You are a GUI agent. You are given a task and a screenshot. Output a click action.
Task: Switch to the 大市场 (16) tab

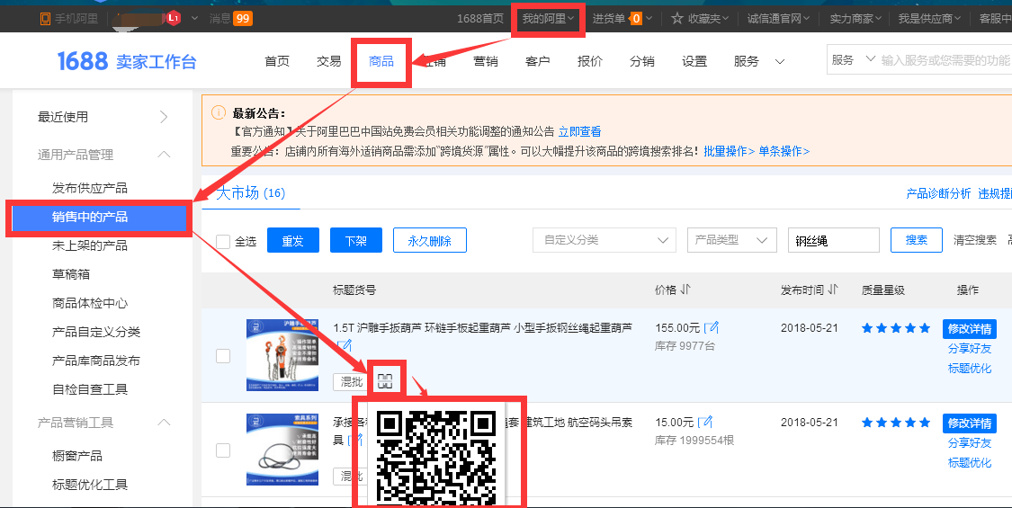pos(250,193)
